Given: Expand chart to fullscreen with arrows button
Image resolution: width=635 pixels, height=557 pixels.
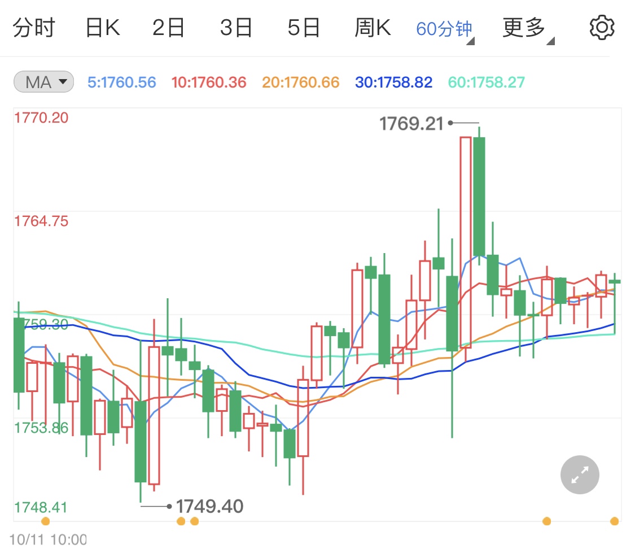Looking at the screenshot, I should pos(580,475).
